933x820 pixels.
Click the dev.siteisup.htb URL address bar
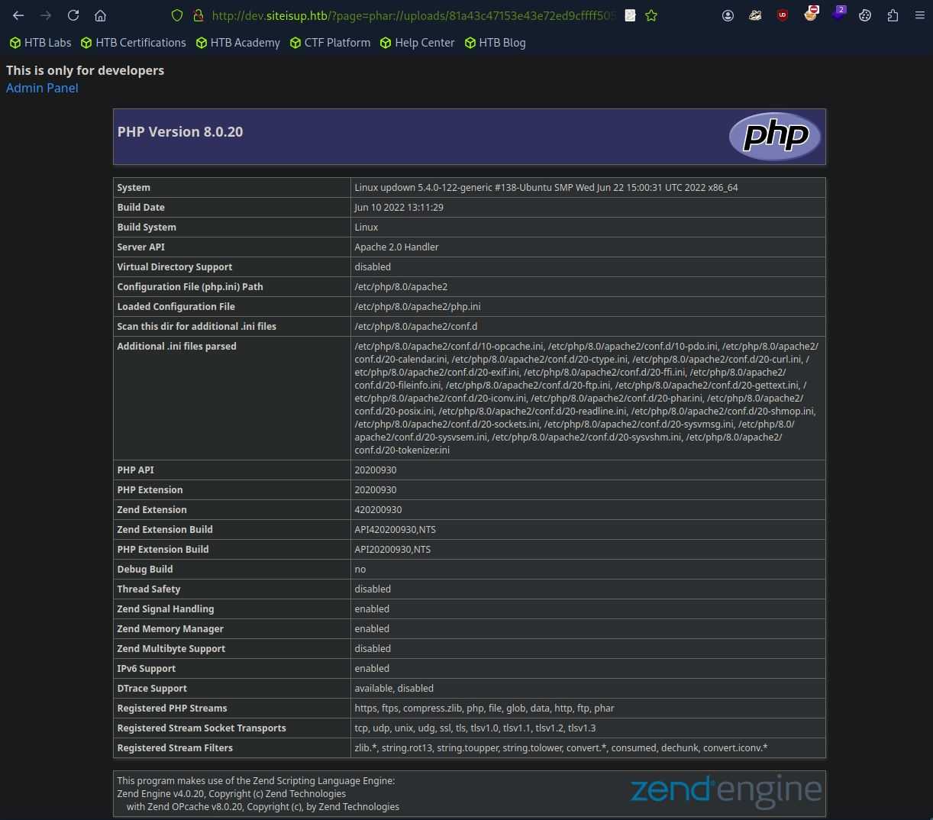click(x=413, y=15)
